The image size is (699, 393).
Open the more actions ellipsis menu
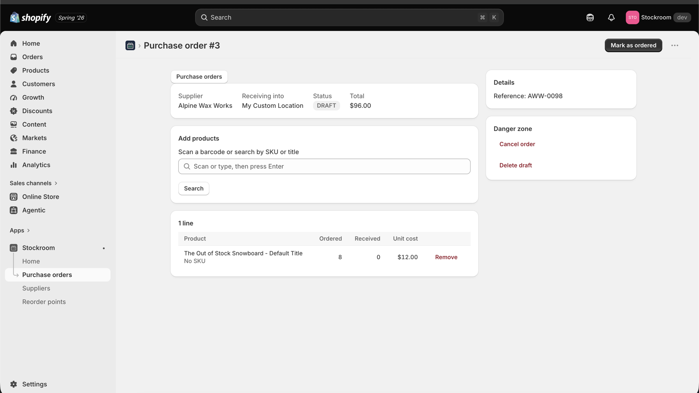click(x=675, y=45)
